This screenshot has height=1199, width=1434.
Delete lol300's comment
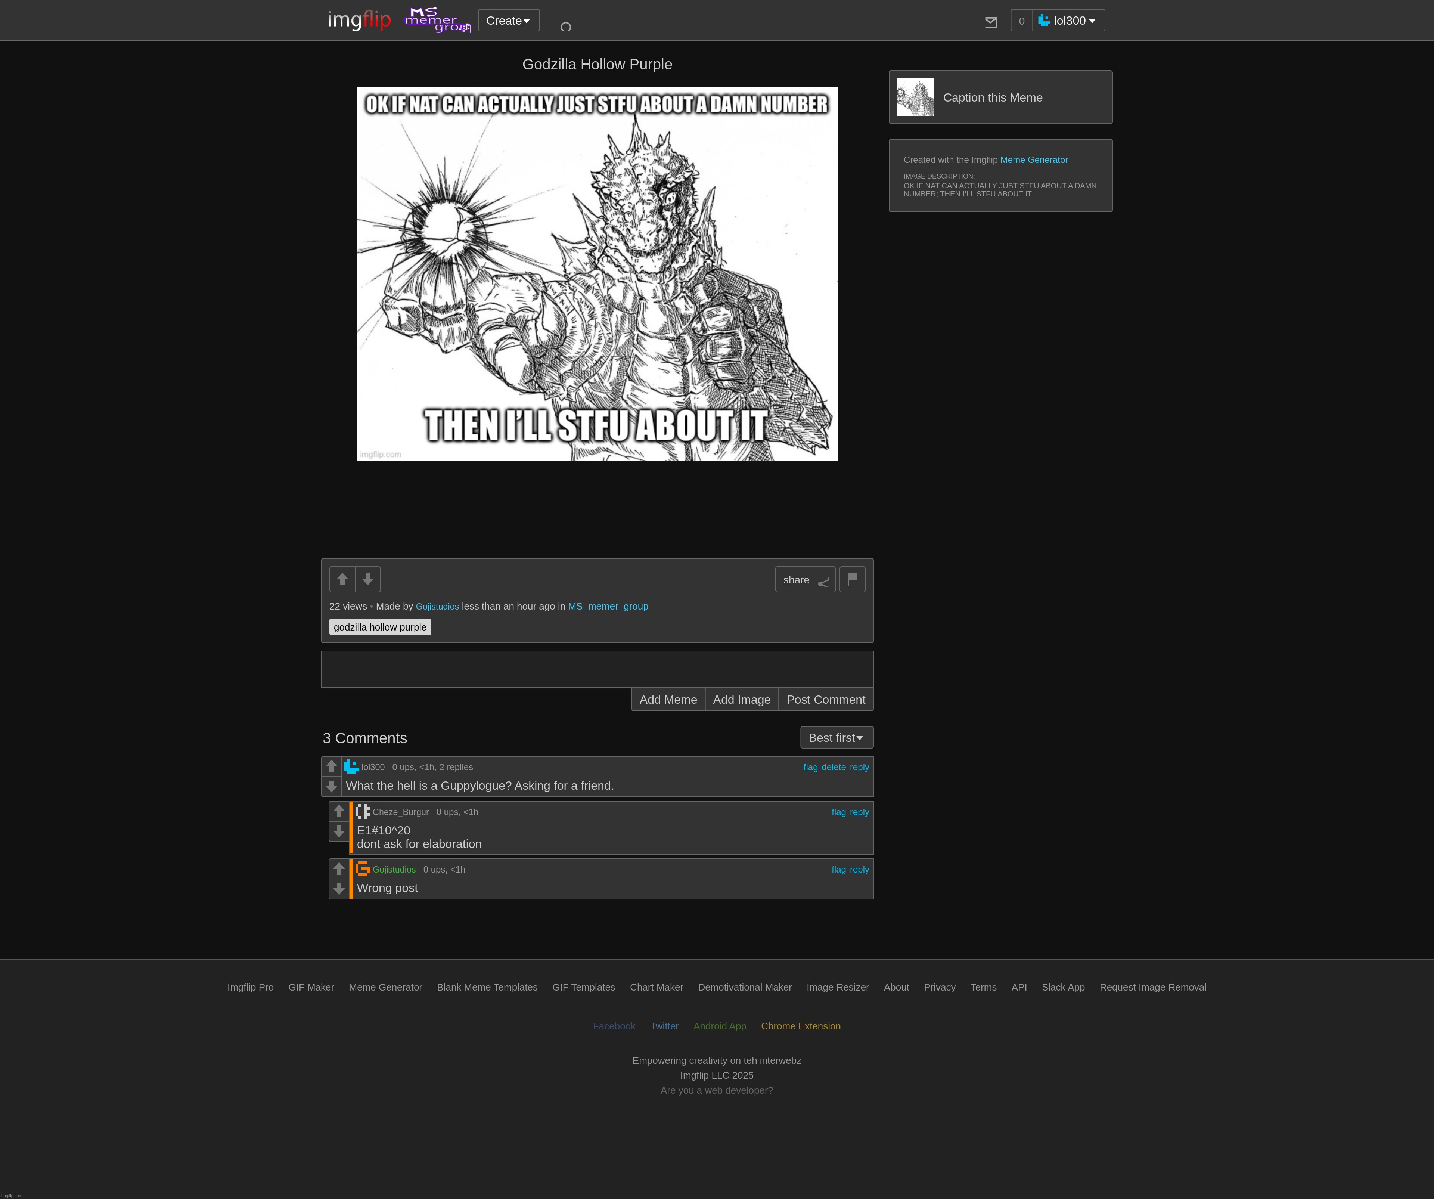pyautogui.click(x=834, y=767)
